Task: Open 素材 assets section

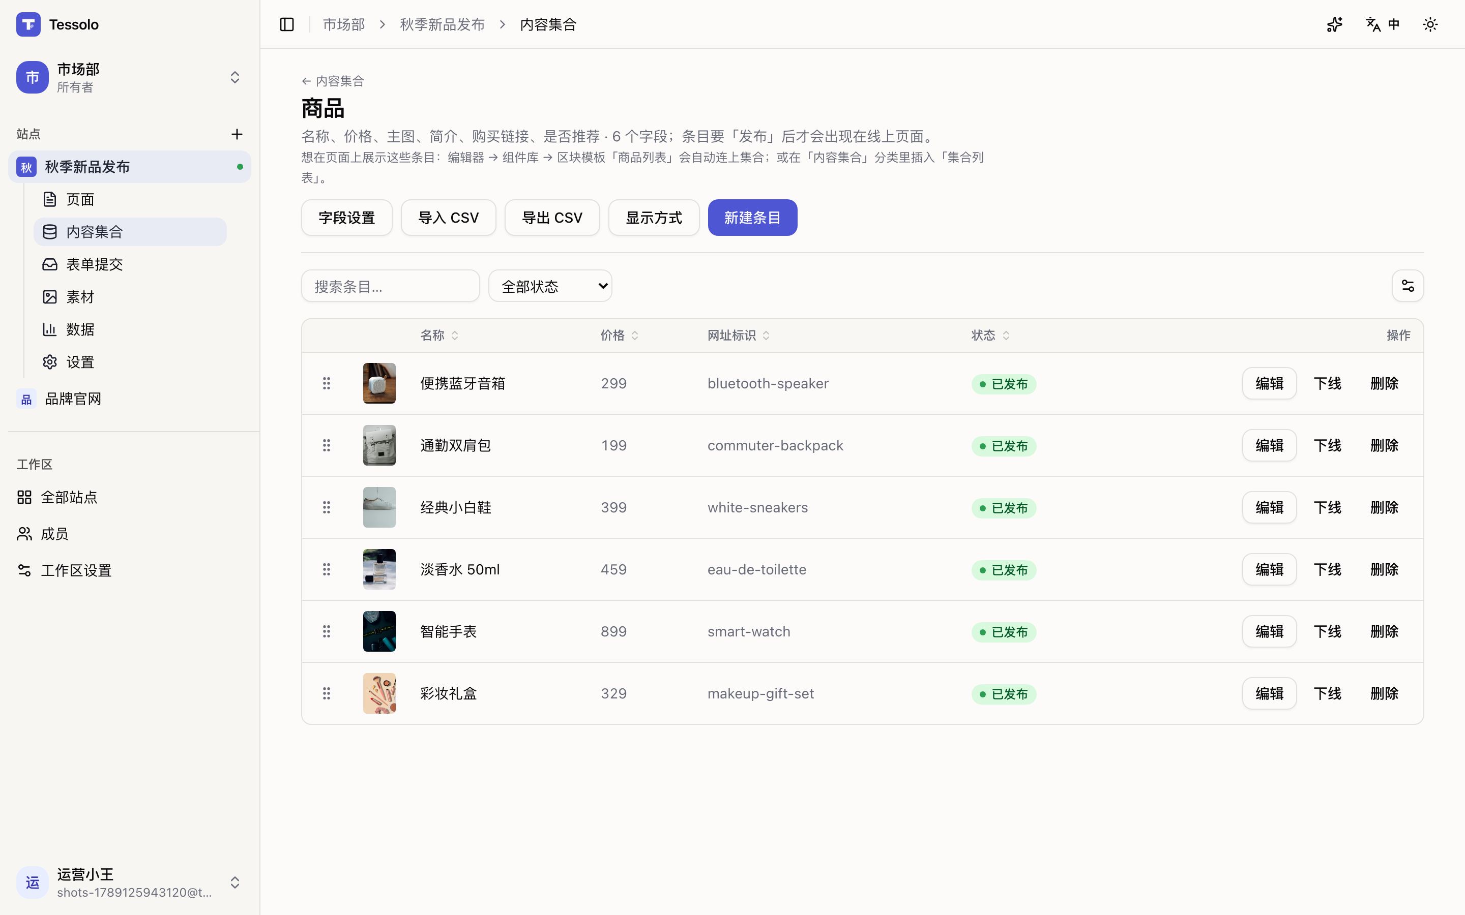Action: pos(130,297)
